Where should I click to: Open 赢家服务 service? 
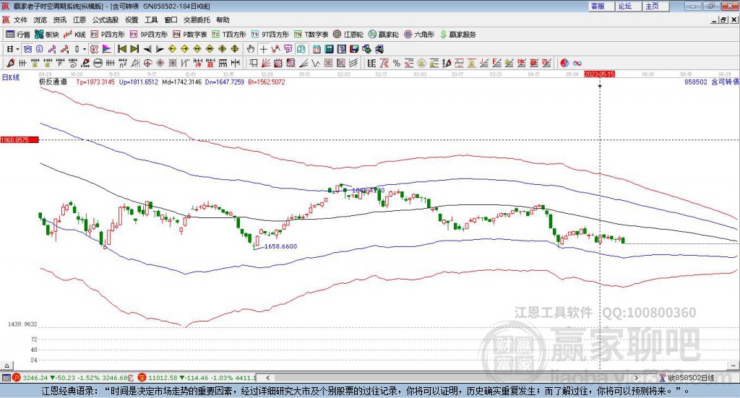457,35
